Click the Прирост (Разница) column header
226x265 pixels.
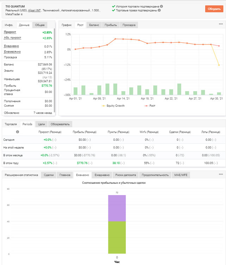click(x=50, y=132)
